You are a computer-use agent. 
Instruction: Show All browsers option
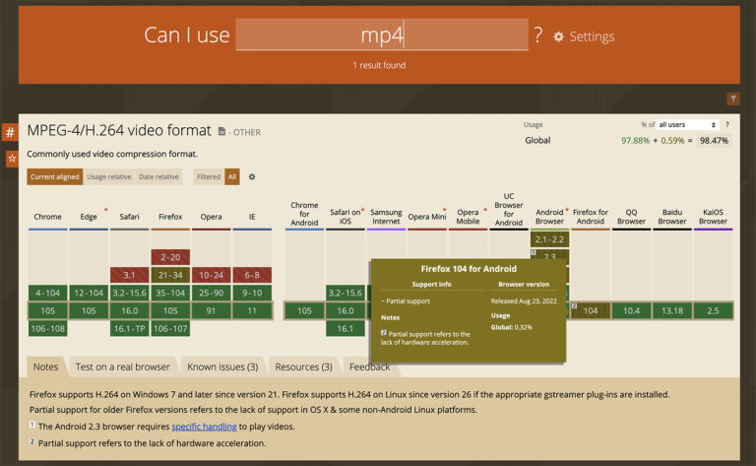click(x=232, y=177)
